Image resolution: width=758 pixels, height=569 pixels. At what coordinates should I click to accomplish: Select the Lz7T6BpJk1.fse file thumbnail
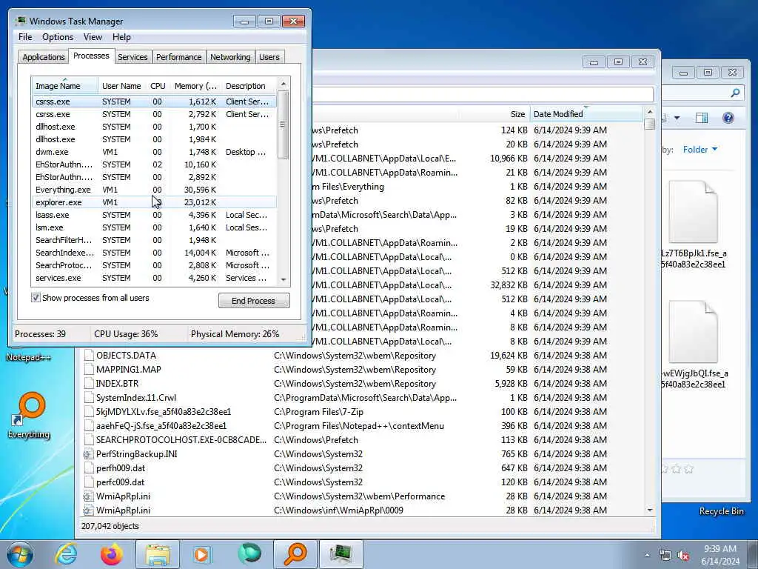(x=693, y=212)
